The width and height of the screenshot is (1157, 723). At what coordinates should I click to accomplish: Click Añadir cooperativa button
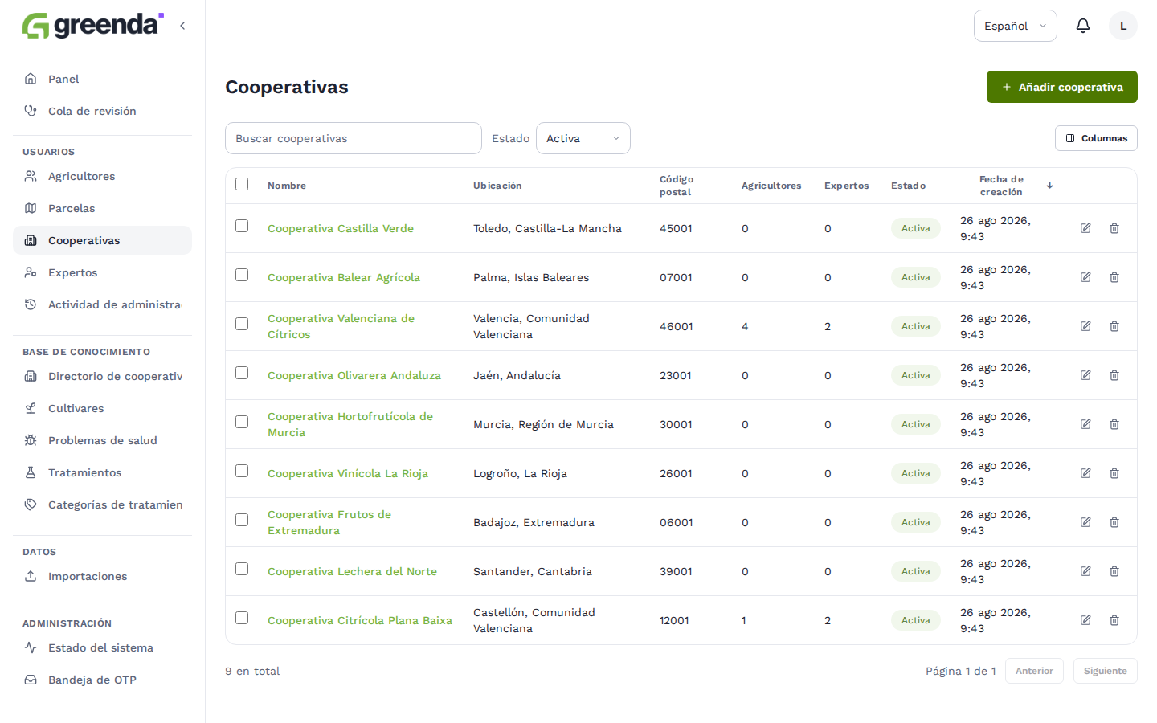[x=1062, y=87]
